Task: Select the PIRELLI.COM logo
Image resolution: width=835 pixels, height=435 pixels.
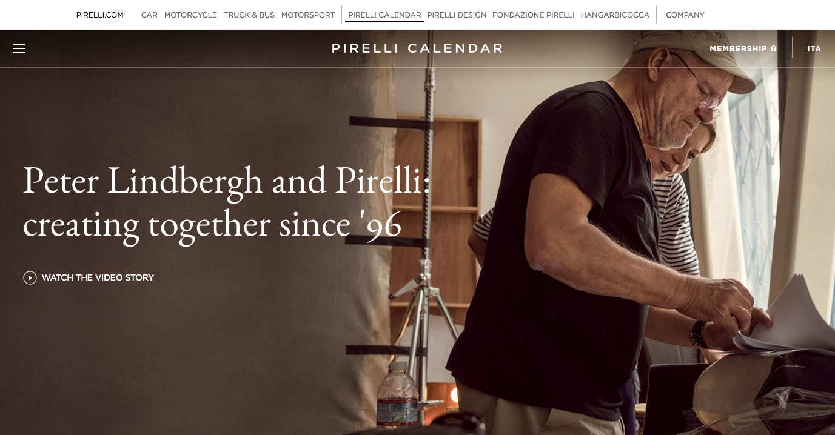Action: [99, 14]
